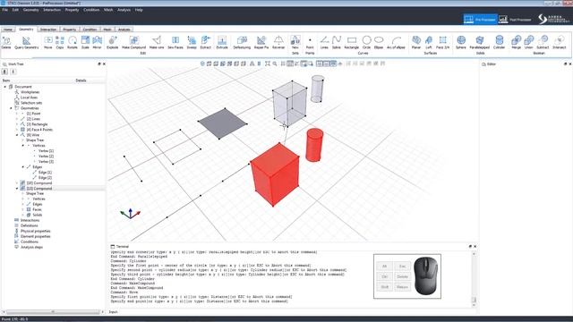Open the Query Geometry tool
The width and height of the screenshot is (573, 322).
pos(26,42)
